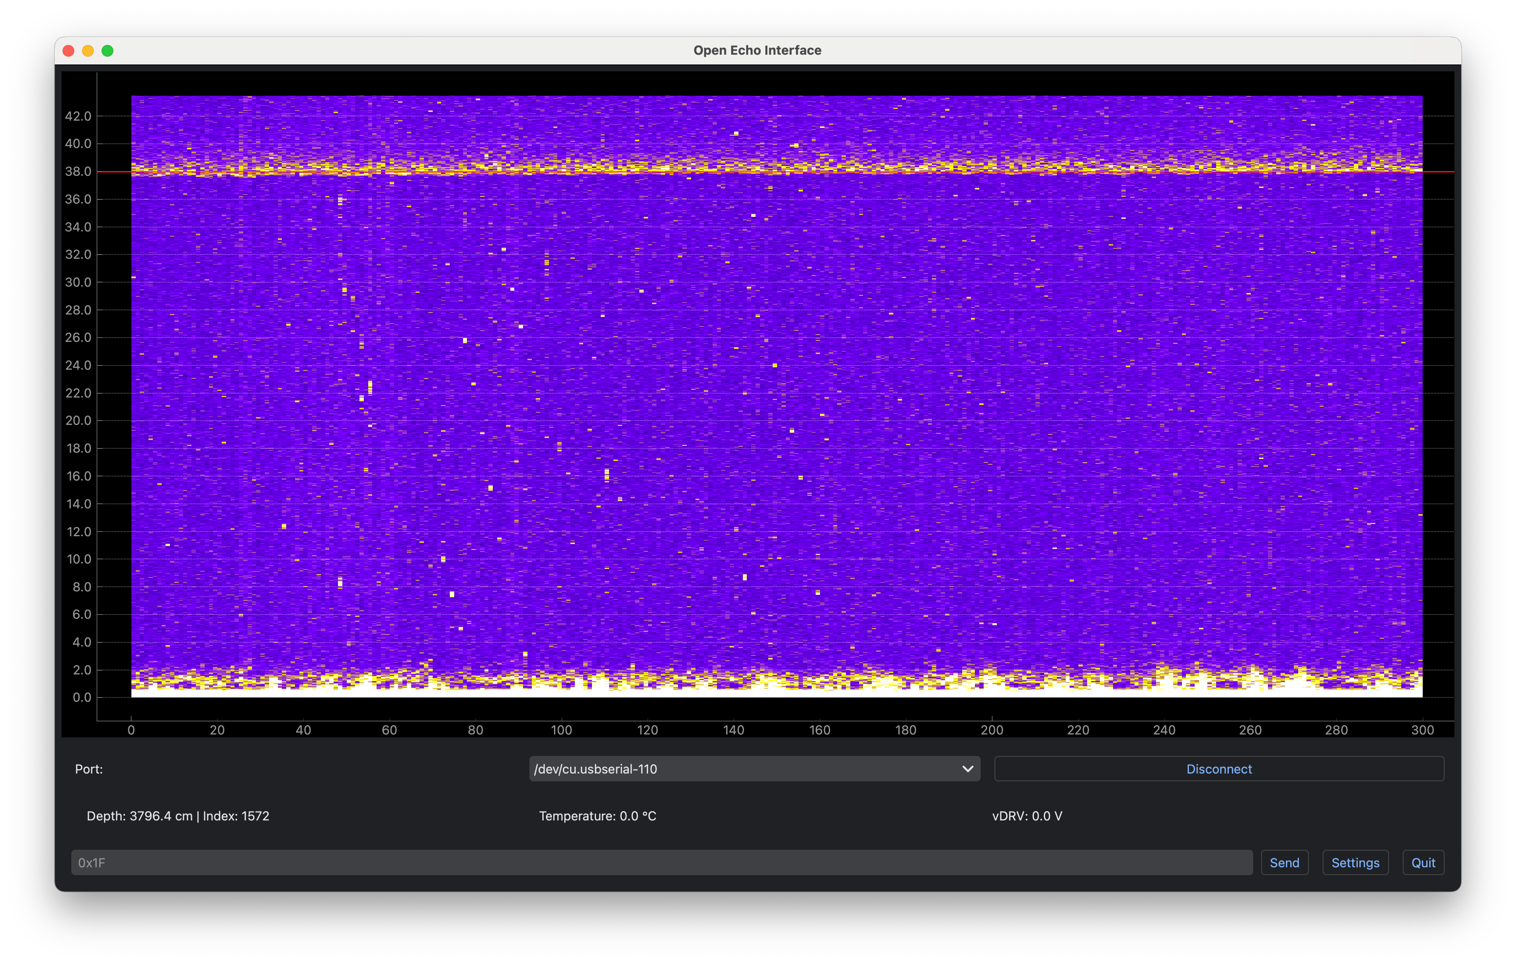Click the yellow minimize window control

(x=88, y=50)
